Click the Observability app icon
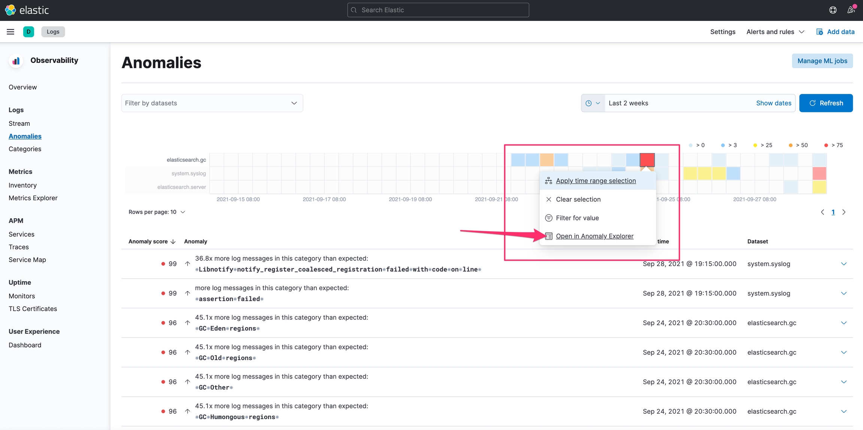This screenshot has width=863, height=430. pyautogui.click(x=16, y=61)
